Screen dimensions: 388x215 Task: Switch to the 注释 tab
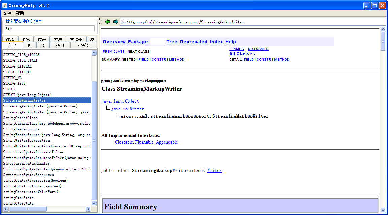pos(10,39)
